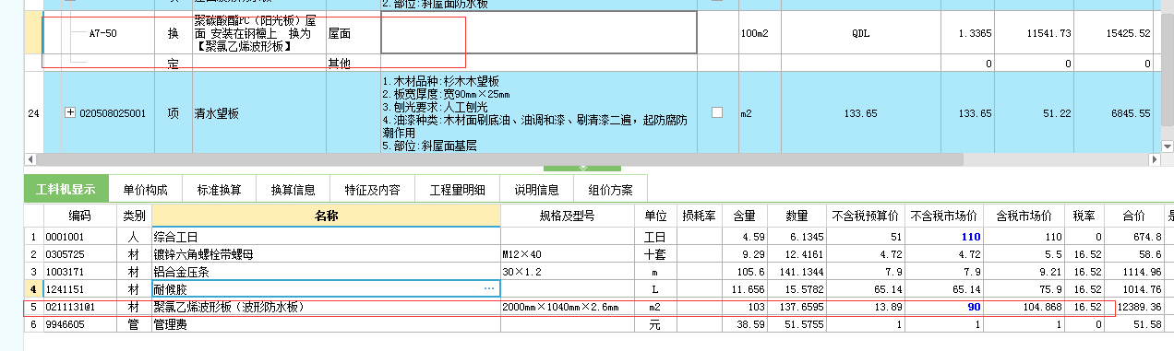Click the 100m2 unit cell
The width and height of the screenshot is (1174, 351).
point(760,33)
